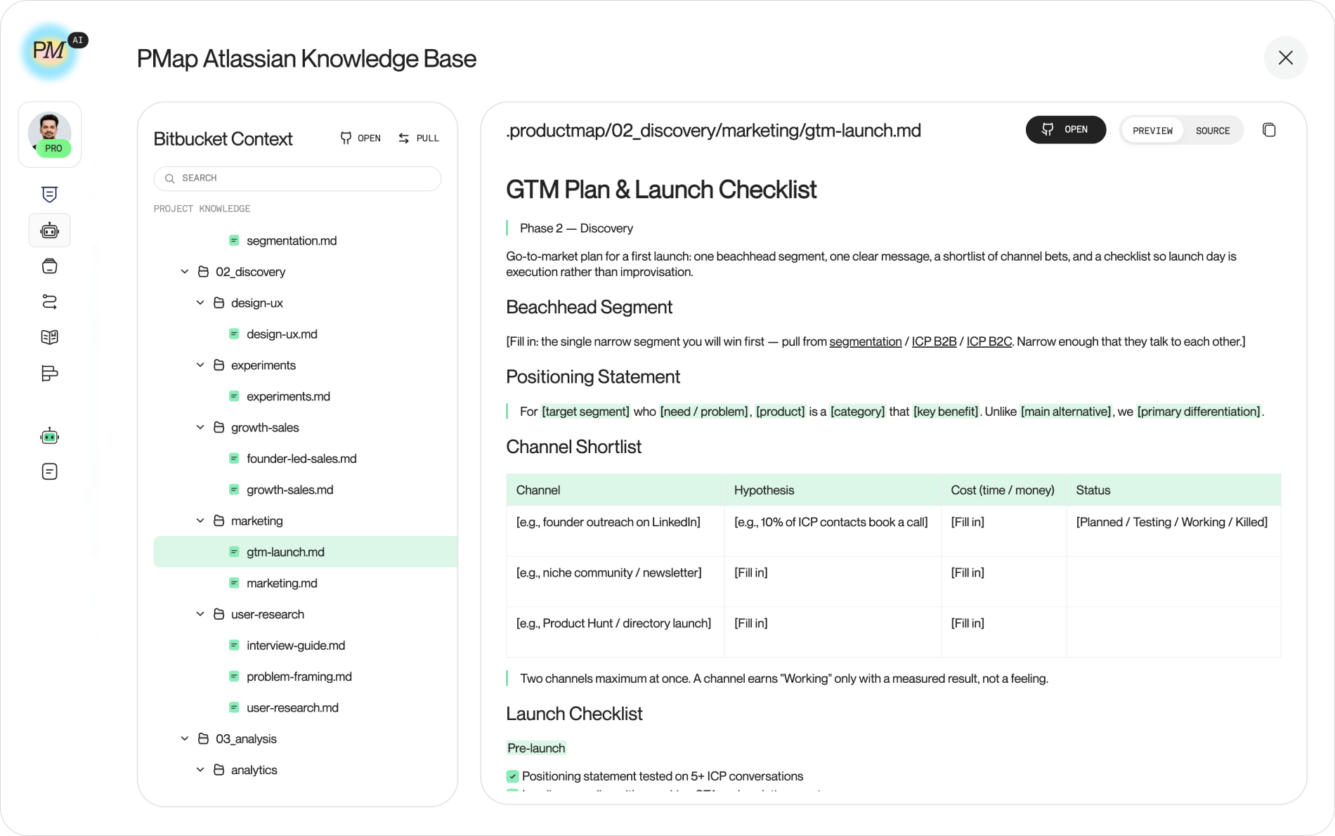Open the PRO user profile avatar
1335x836 pixels.
50,134
